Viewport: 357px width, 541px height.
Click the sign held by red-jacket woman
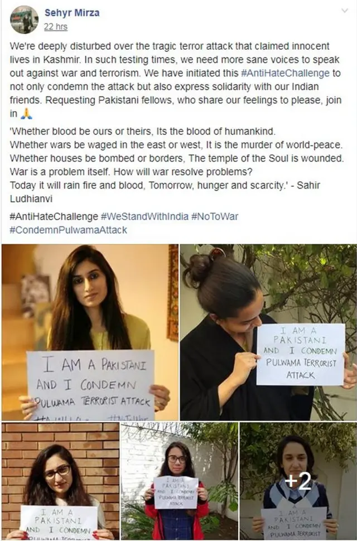[x=176, y=492]
